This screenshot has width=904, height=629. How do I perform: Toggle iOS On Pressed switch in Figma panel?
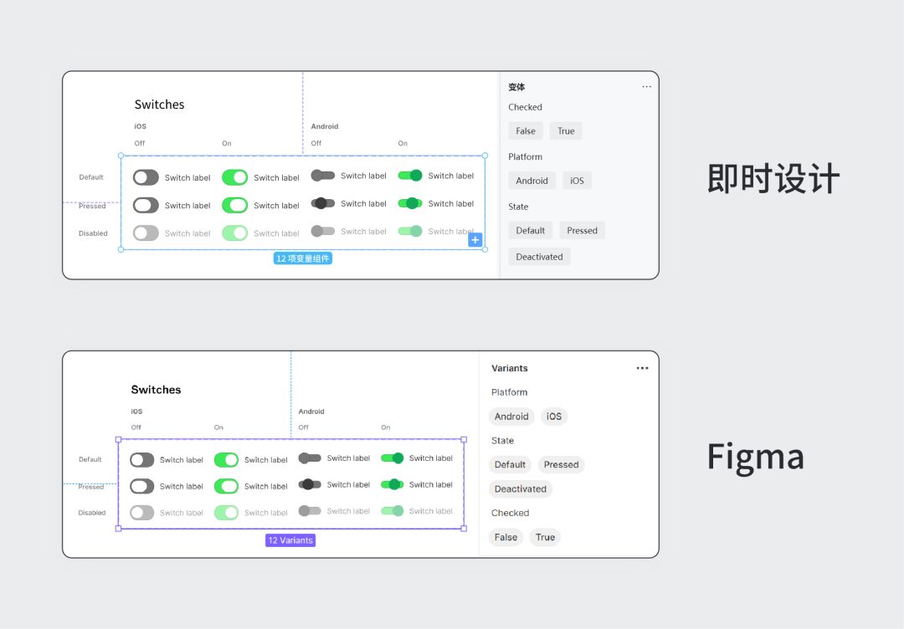click(226, 486)
